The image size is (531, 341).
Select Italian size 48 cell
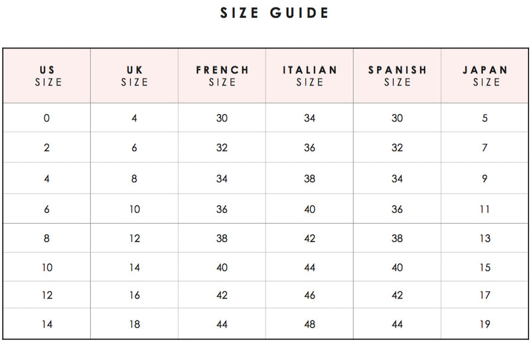click(309, 324)
